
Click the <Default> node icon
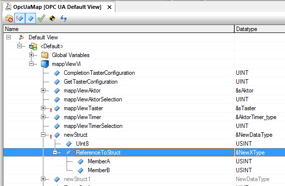pyautogui.click(x=33, y=46)
